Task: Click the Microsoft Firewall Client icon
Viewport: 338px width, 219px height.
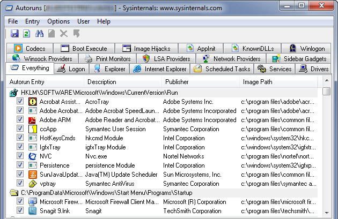Action: tap(33, 202)
